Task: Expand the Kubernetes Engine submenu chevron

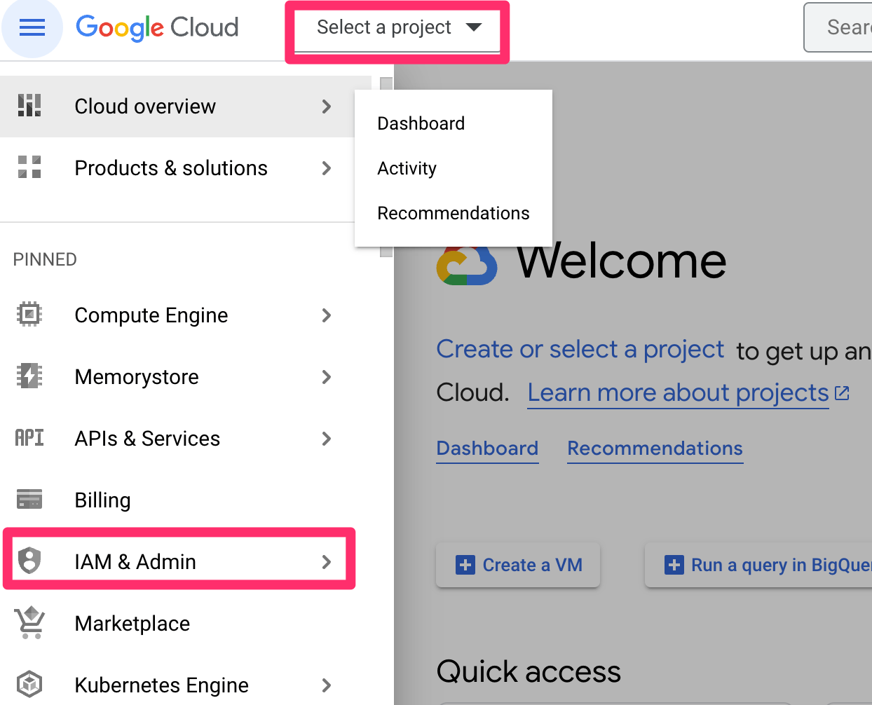Action: pyautogui.click(x=326, y=685)
